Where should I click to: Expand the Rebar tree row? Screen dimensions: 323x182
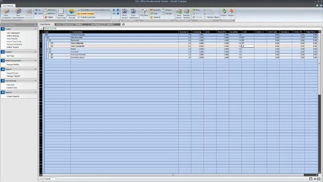pos(47,49)
